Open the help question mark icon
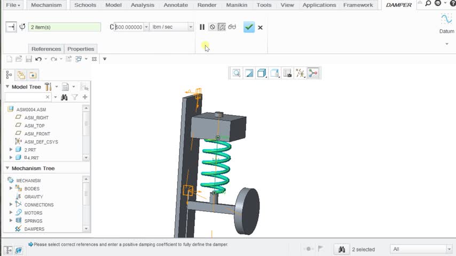The image size is (456, 256). (x=452, y=3)
